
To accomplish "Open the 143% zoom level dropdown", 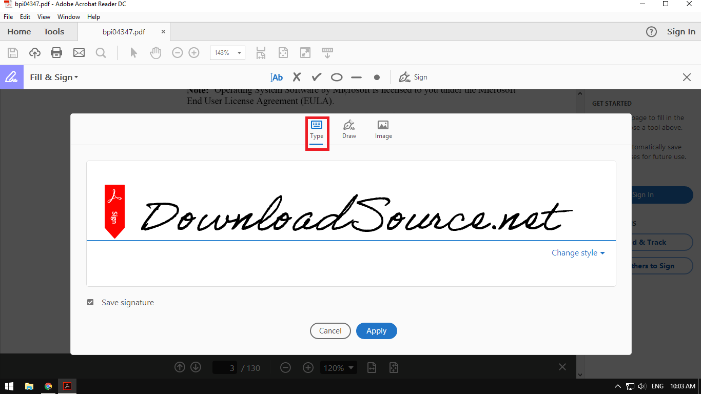I will (x=227, y=53).
